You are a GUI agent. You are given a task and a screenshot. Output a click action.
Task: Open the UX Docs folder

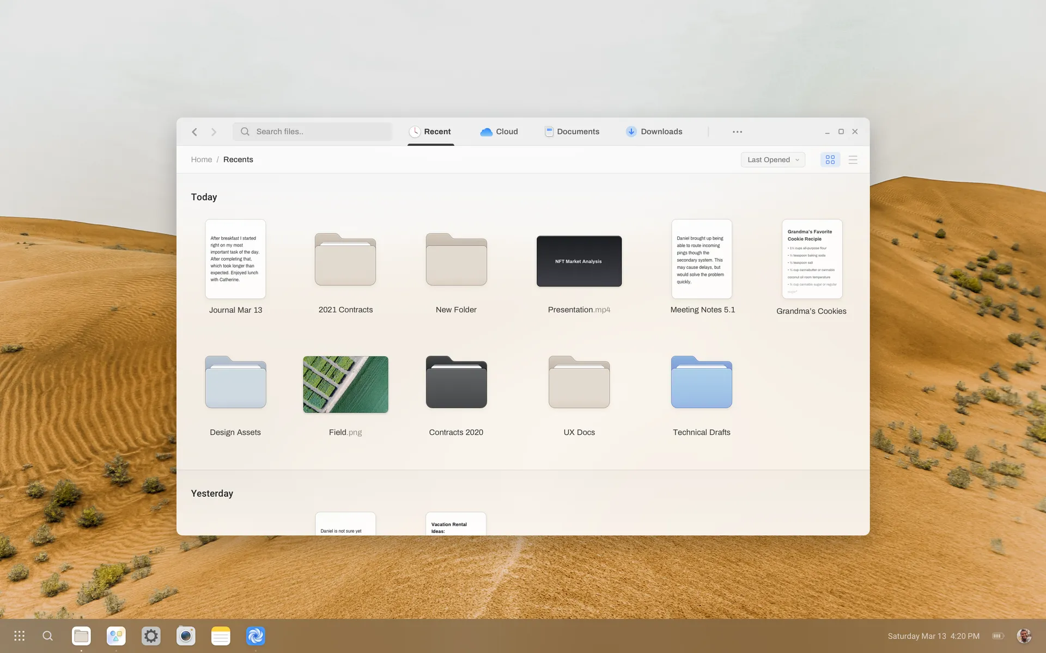pyautogui.click(x=579, y=382)
